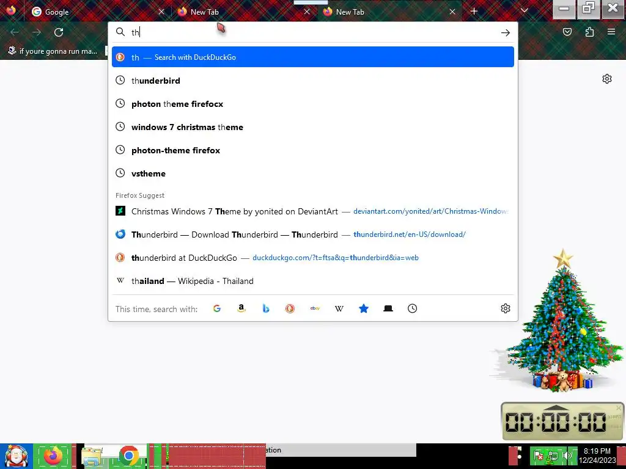Select eBay one-off search engine icon

coord(315,308)
